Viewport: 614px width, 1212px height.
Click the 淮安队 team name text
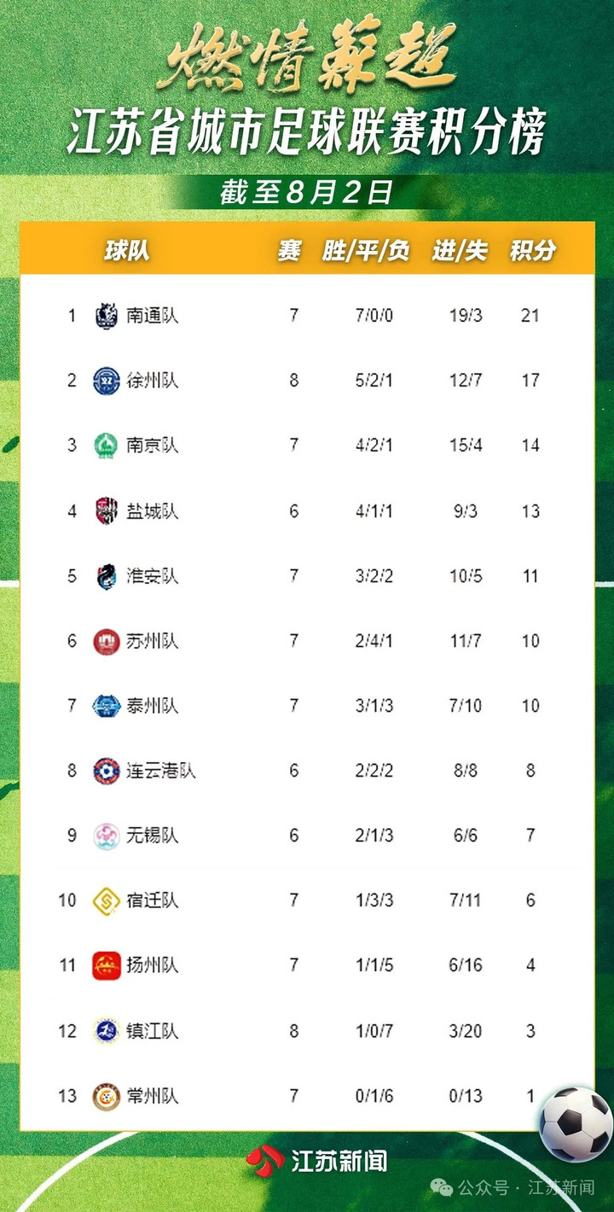[153, 576]
